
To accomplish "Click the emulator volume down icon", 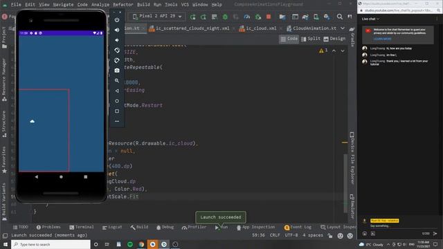I will point(117,40).
